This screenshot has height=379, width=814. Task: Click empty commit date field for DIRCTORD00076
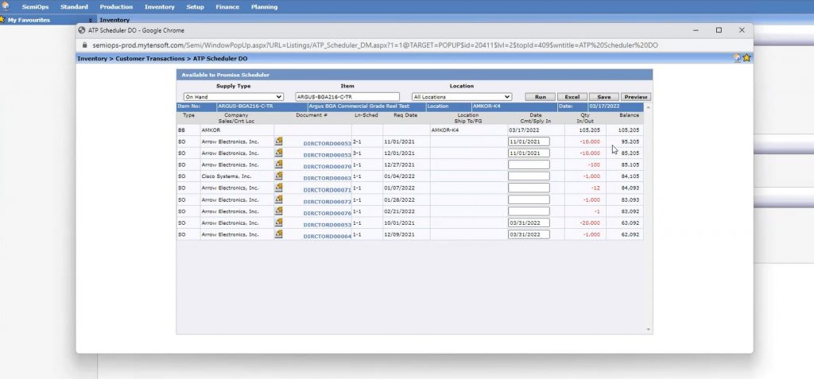[x=529, y=211]
